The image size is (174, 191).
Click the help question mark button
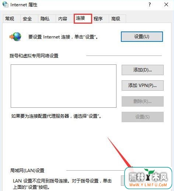[x=150, y=5]
